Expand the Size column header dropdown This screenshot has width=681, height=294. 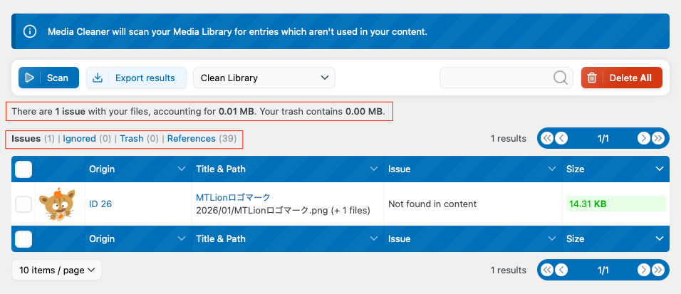tap(659, 169)
